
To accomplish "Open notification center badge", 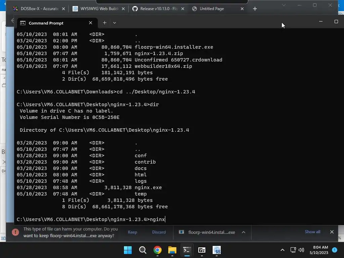I will (x=335, y=250).
